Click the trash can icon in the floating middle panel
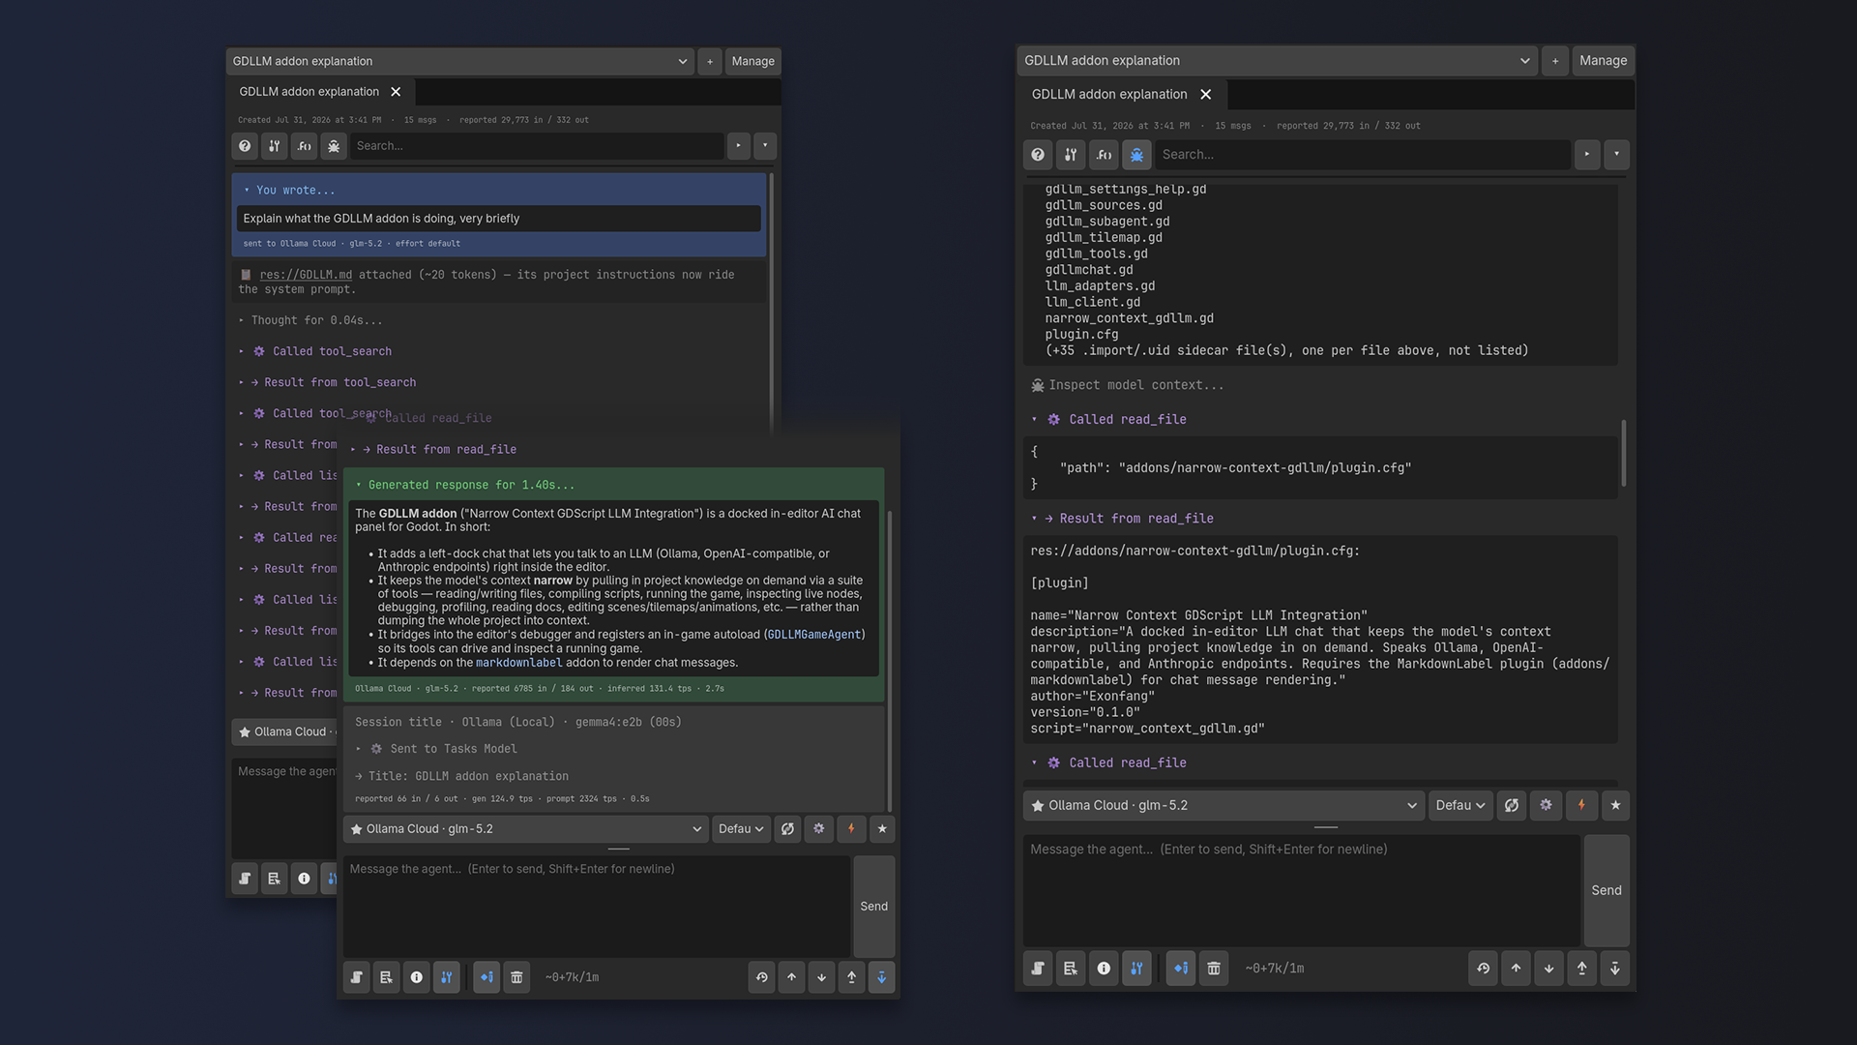The height and width of the screenshot is (1045, 1857). click(x=517, y=977)
